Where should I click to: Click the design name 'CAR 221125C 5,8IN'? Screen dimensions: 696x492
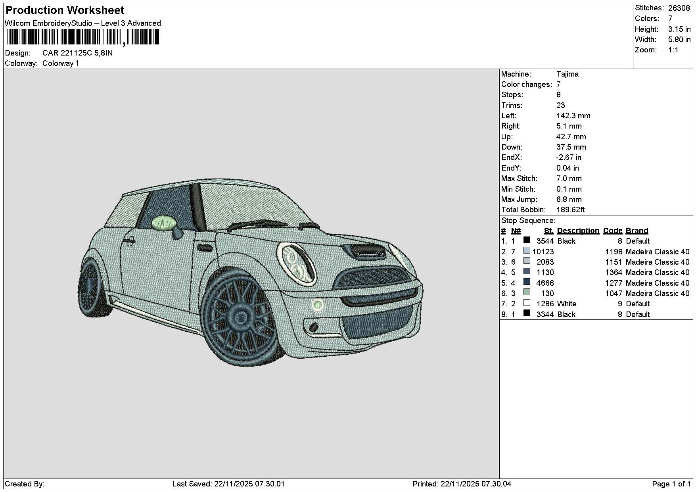pos(78,53)
